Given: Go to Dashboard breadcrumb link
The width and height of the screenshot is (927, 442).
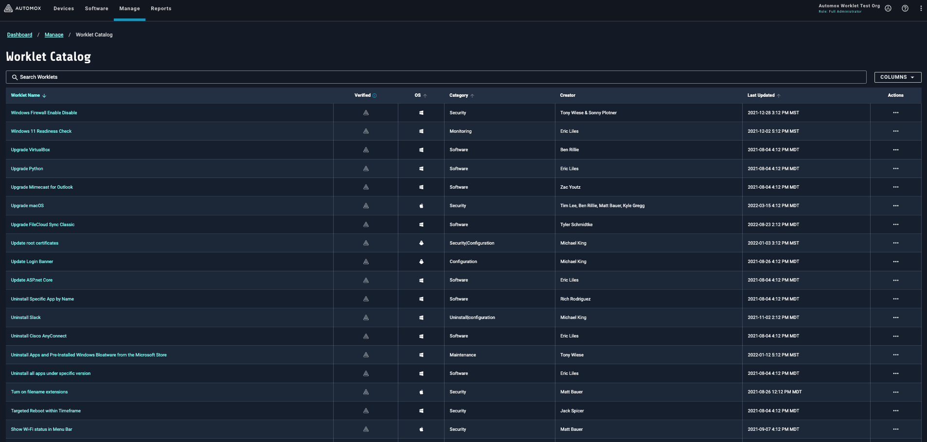Looking at the screenshot, I should pos(19,35).
